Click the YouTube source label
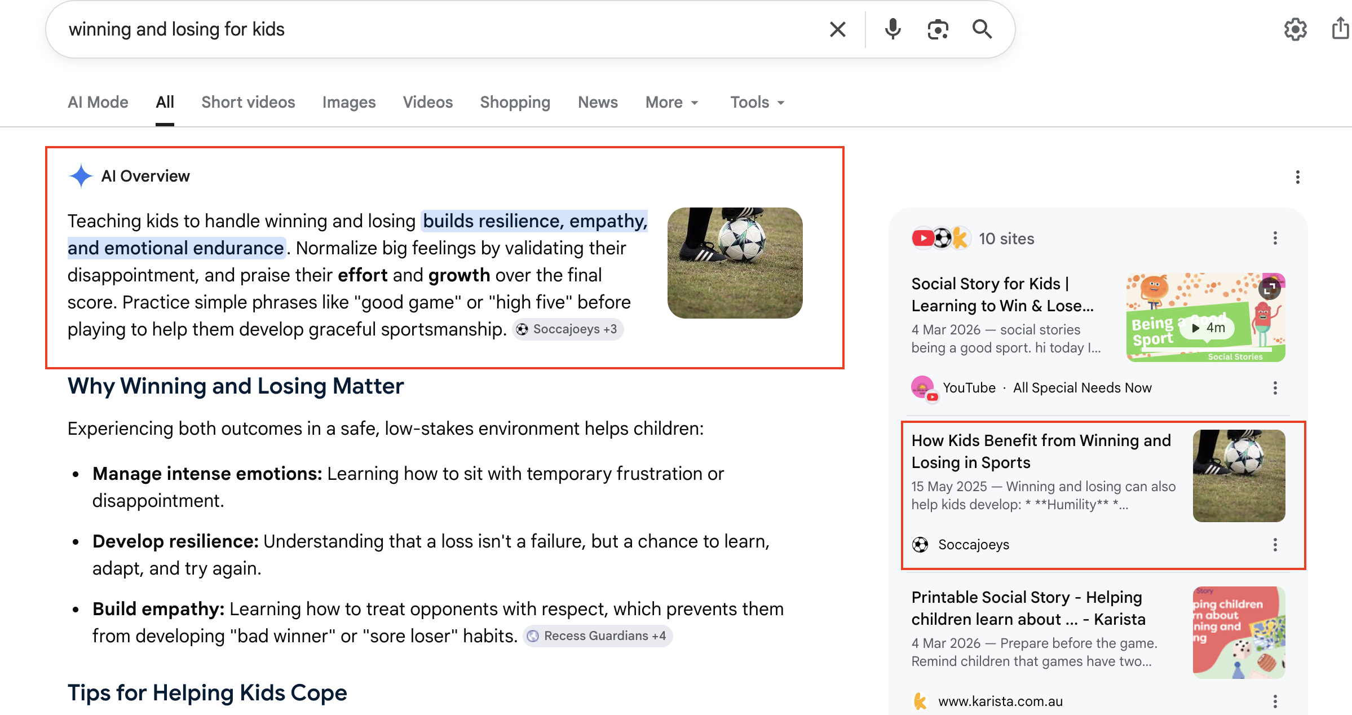1352x715 pixels. point(969,388)
